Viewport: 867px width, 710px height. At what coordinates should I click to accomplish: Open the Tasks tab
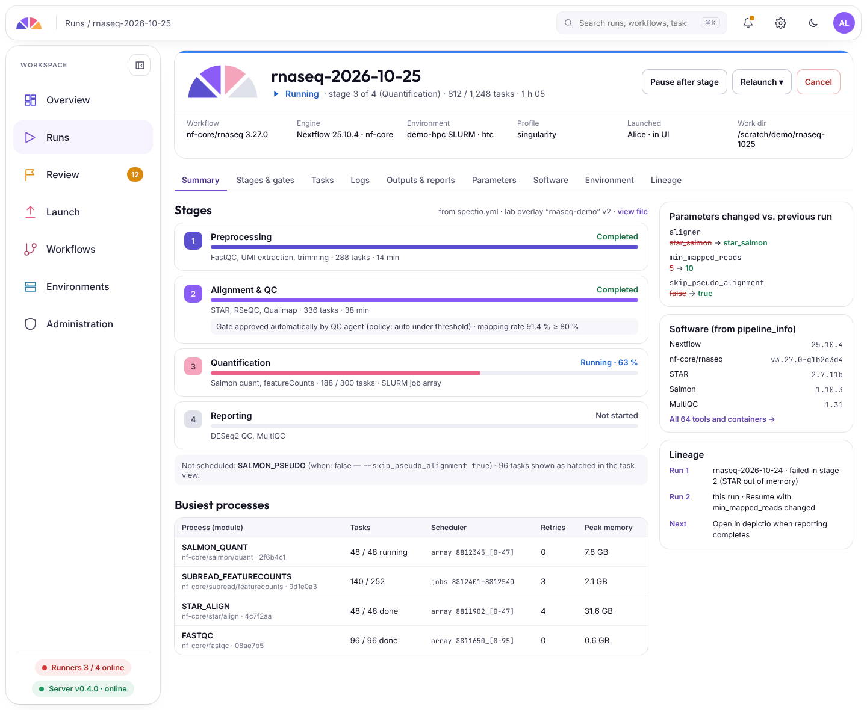(323, 180)
